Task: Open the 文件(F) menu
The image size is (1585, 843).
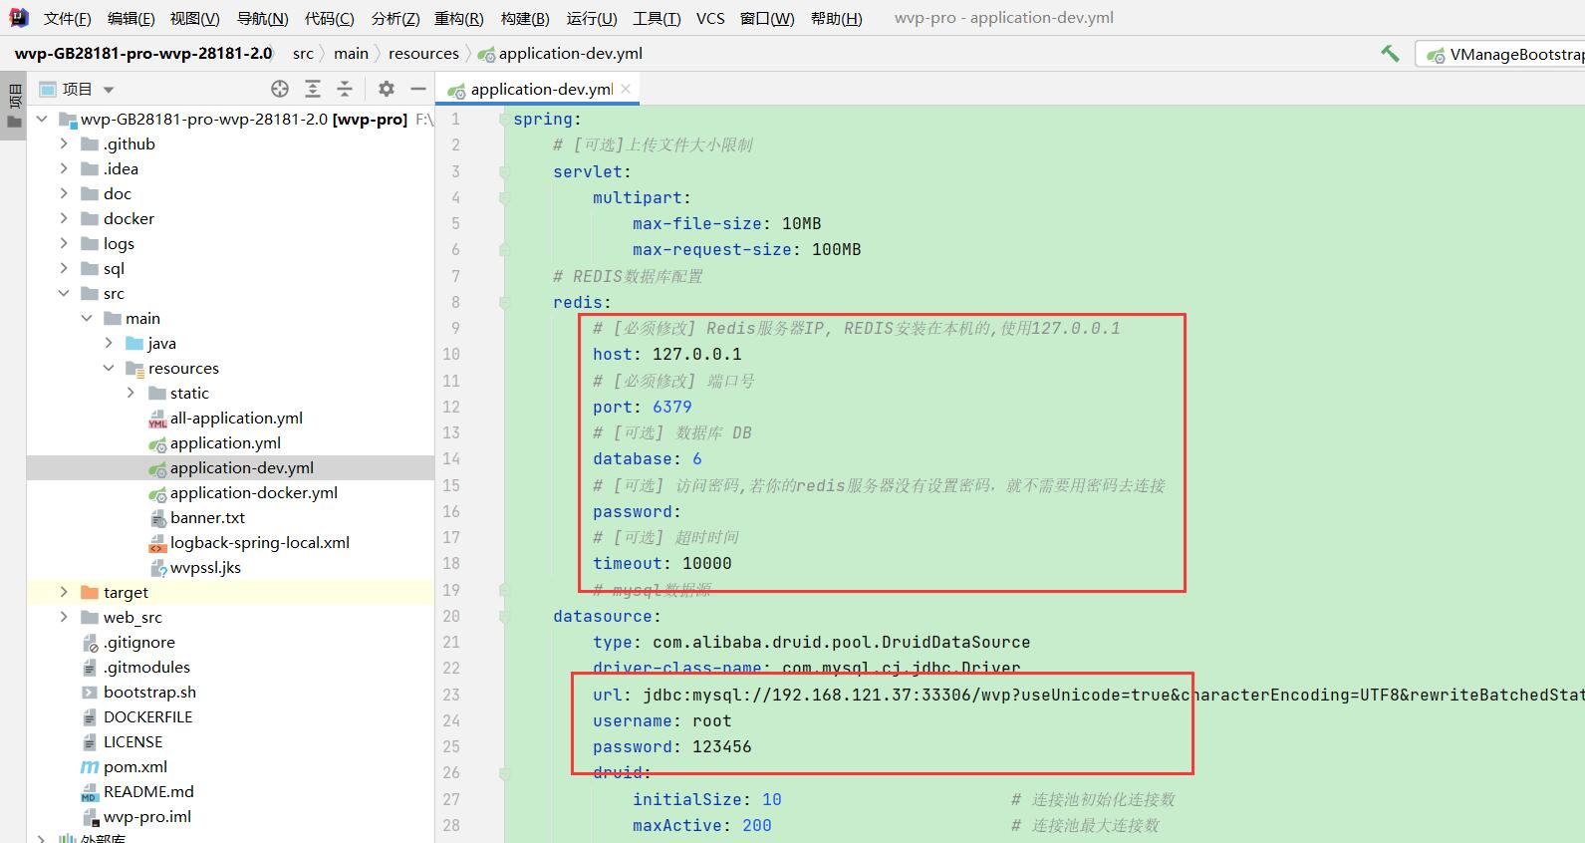Action: coord(67,18)
